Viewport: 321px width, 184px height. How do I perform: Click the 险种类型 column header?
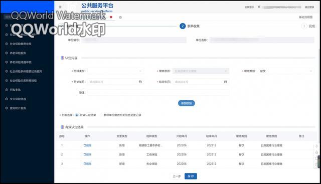pyautogui.click(x=151, y=136)
